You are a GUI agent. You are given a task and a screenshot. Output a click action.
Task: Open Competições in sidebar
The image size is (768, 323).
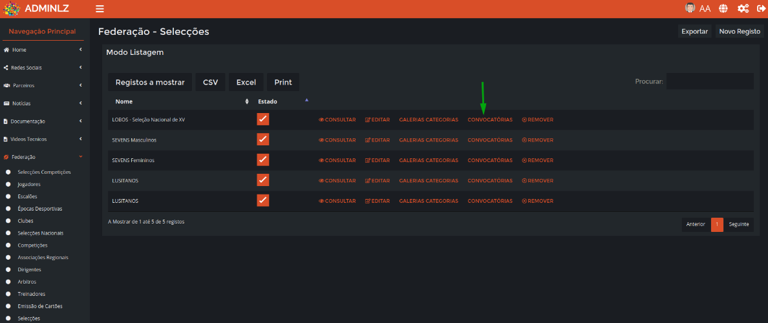pos(32,245)
